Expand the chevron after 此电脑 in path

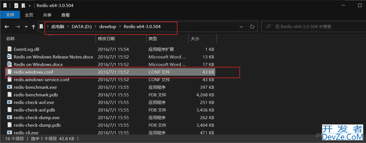point(68,27)
